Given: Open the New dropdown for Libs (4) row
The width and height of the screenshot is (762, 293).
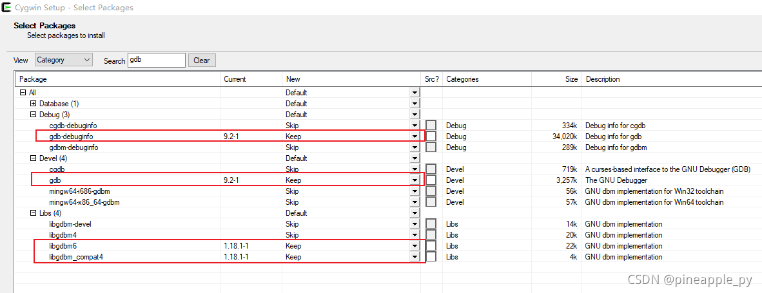Looking at the screenshot, I should point(415,213).
